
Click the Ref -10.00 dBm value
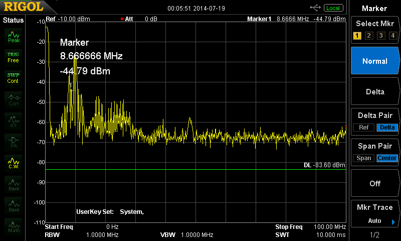tap(74, 19)
